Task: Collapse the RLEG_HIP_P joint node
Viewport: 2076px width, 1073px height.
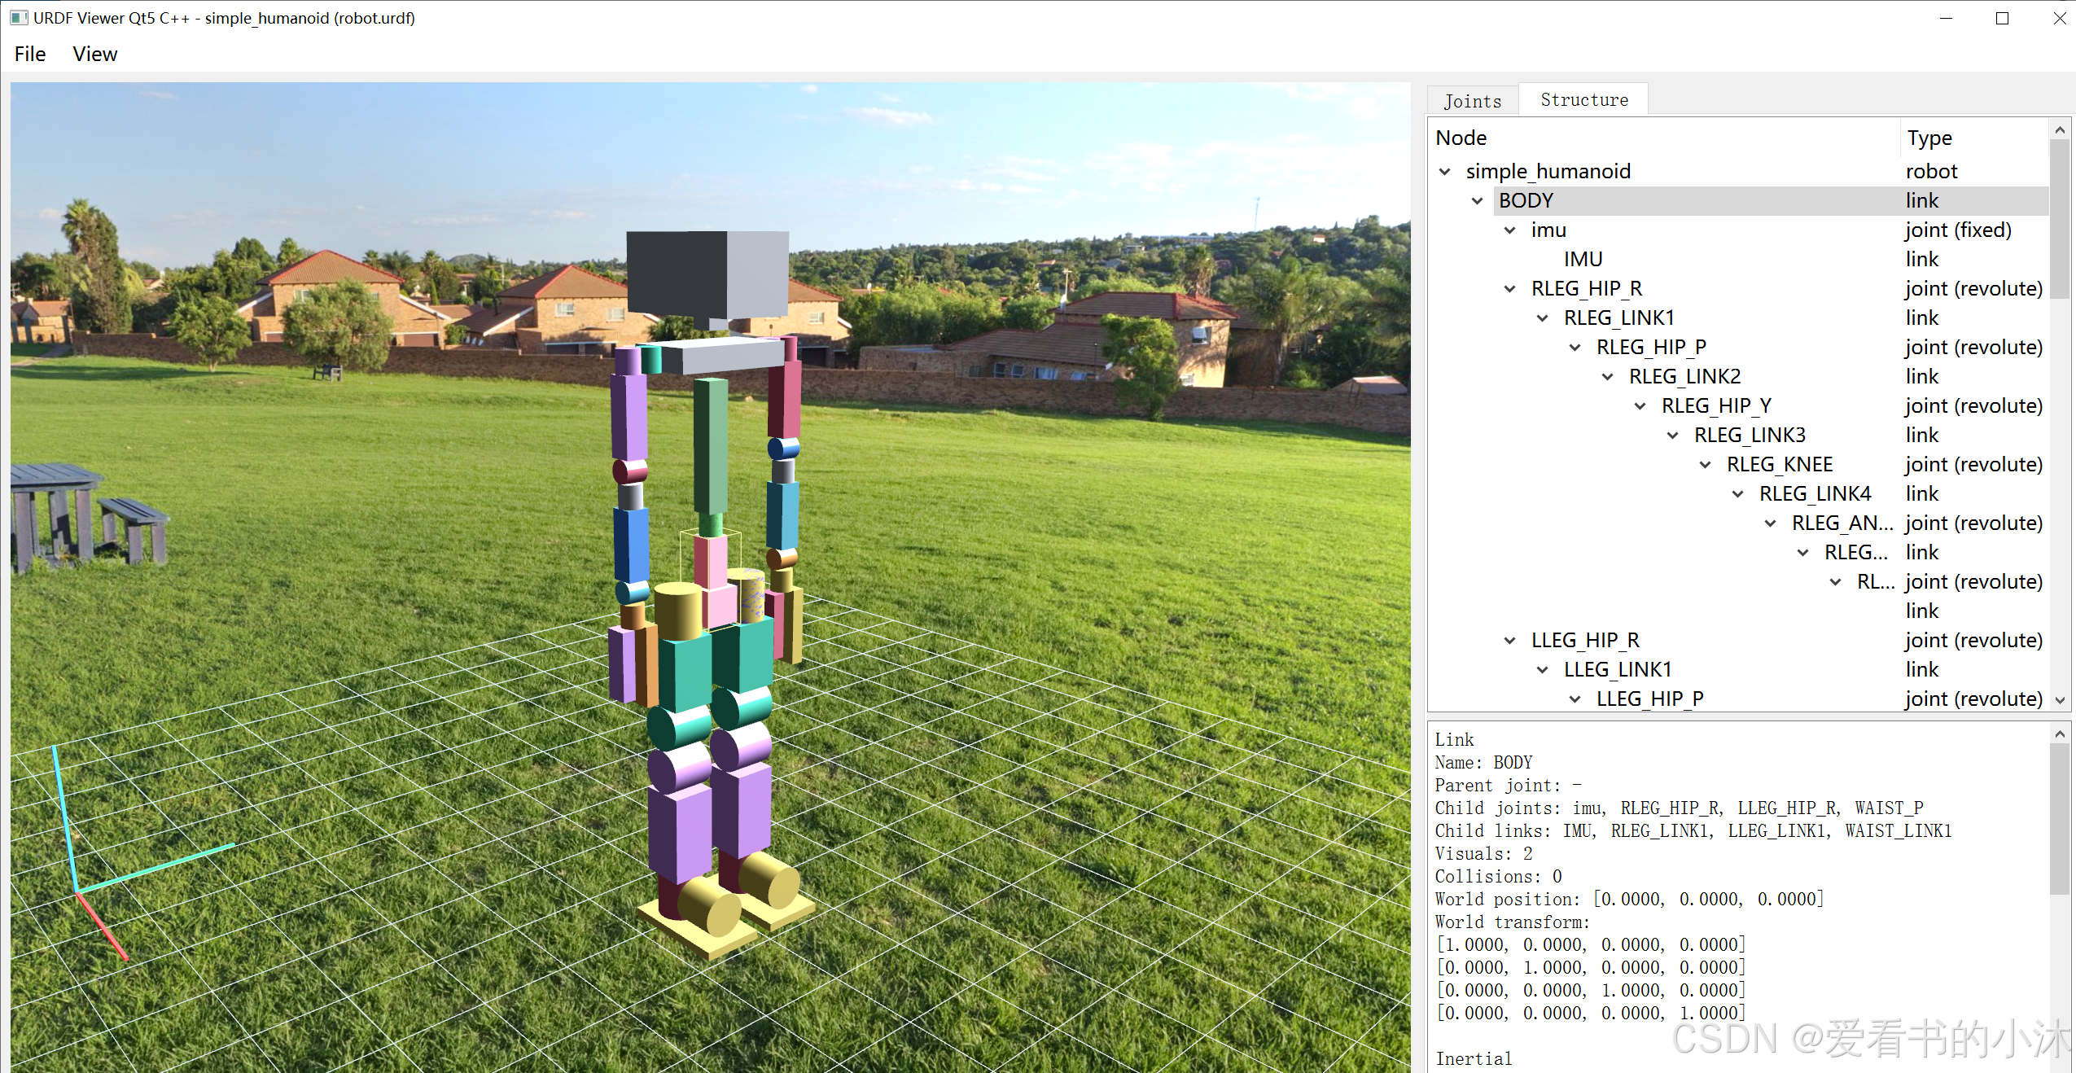Action: pos(1575,348)
